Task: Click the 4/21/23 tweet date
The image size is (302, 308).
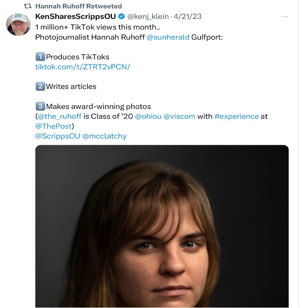Action: (188, 16)
